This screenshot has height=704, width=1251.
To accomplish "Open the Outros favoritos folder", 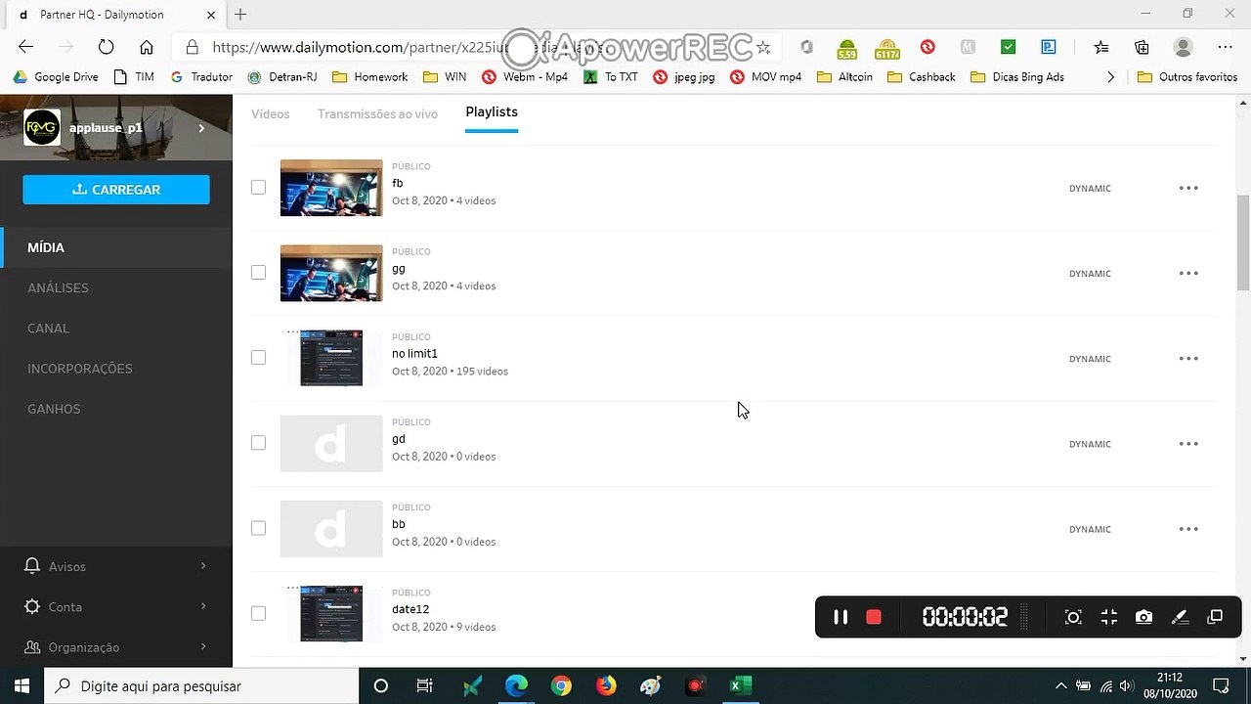I will tap(1187, 77).
